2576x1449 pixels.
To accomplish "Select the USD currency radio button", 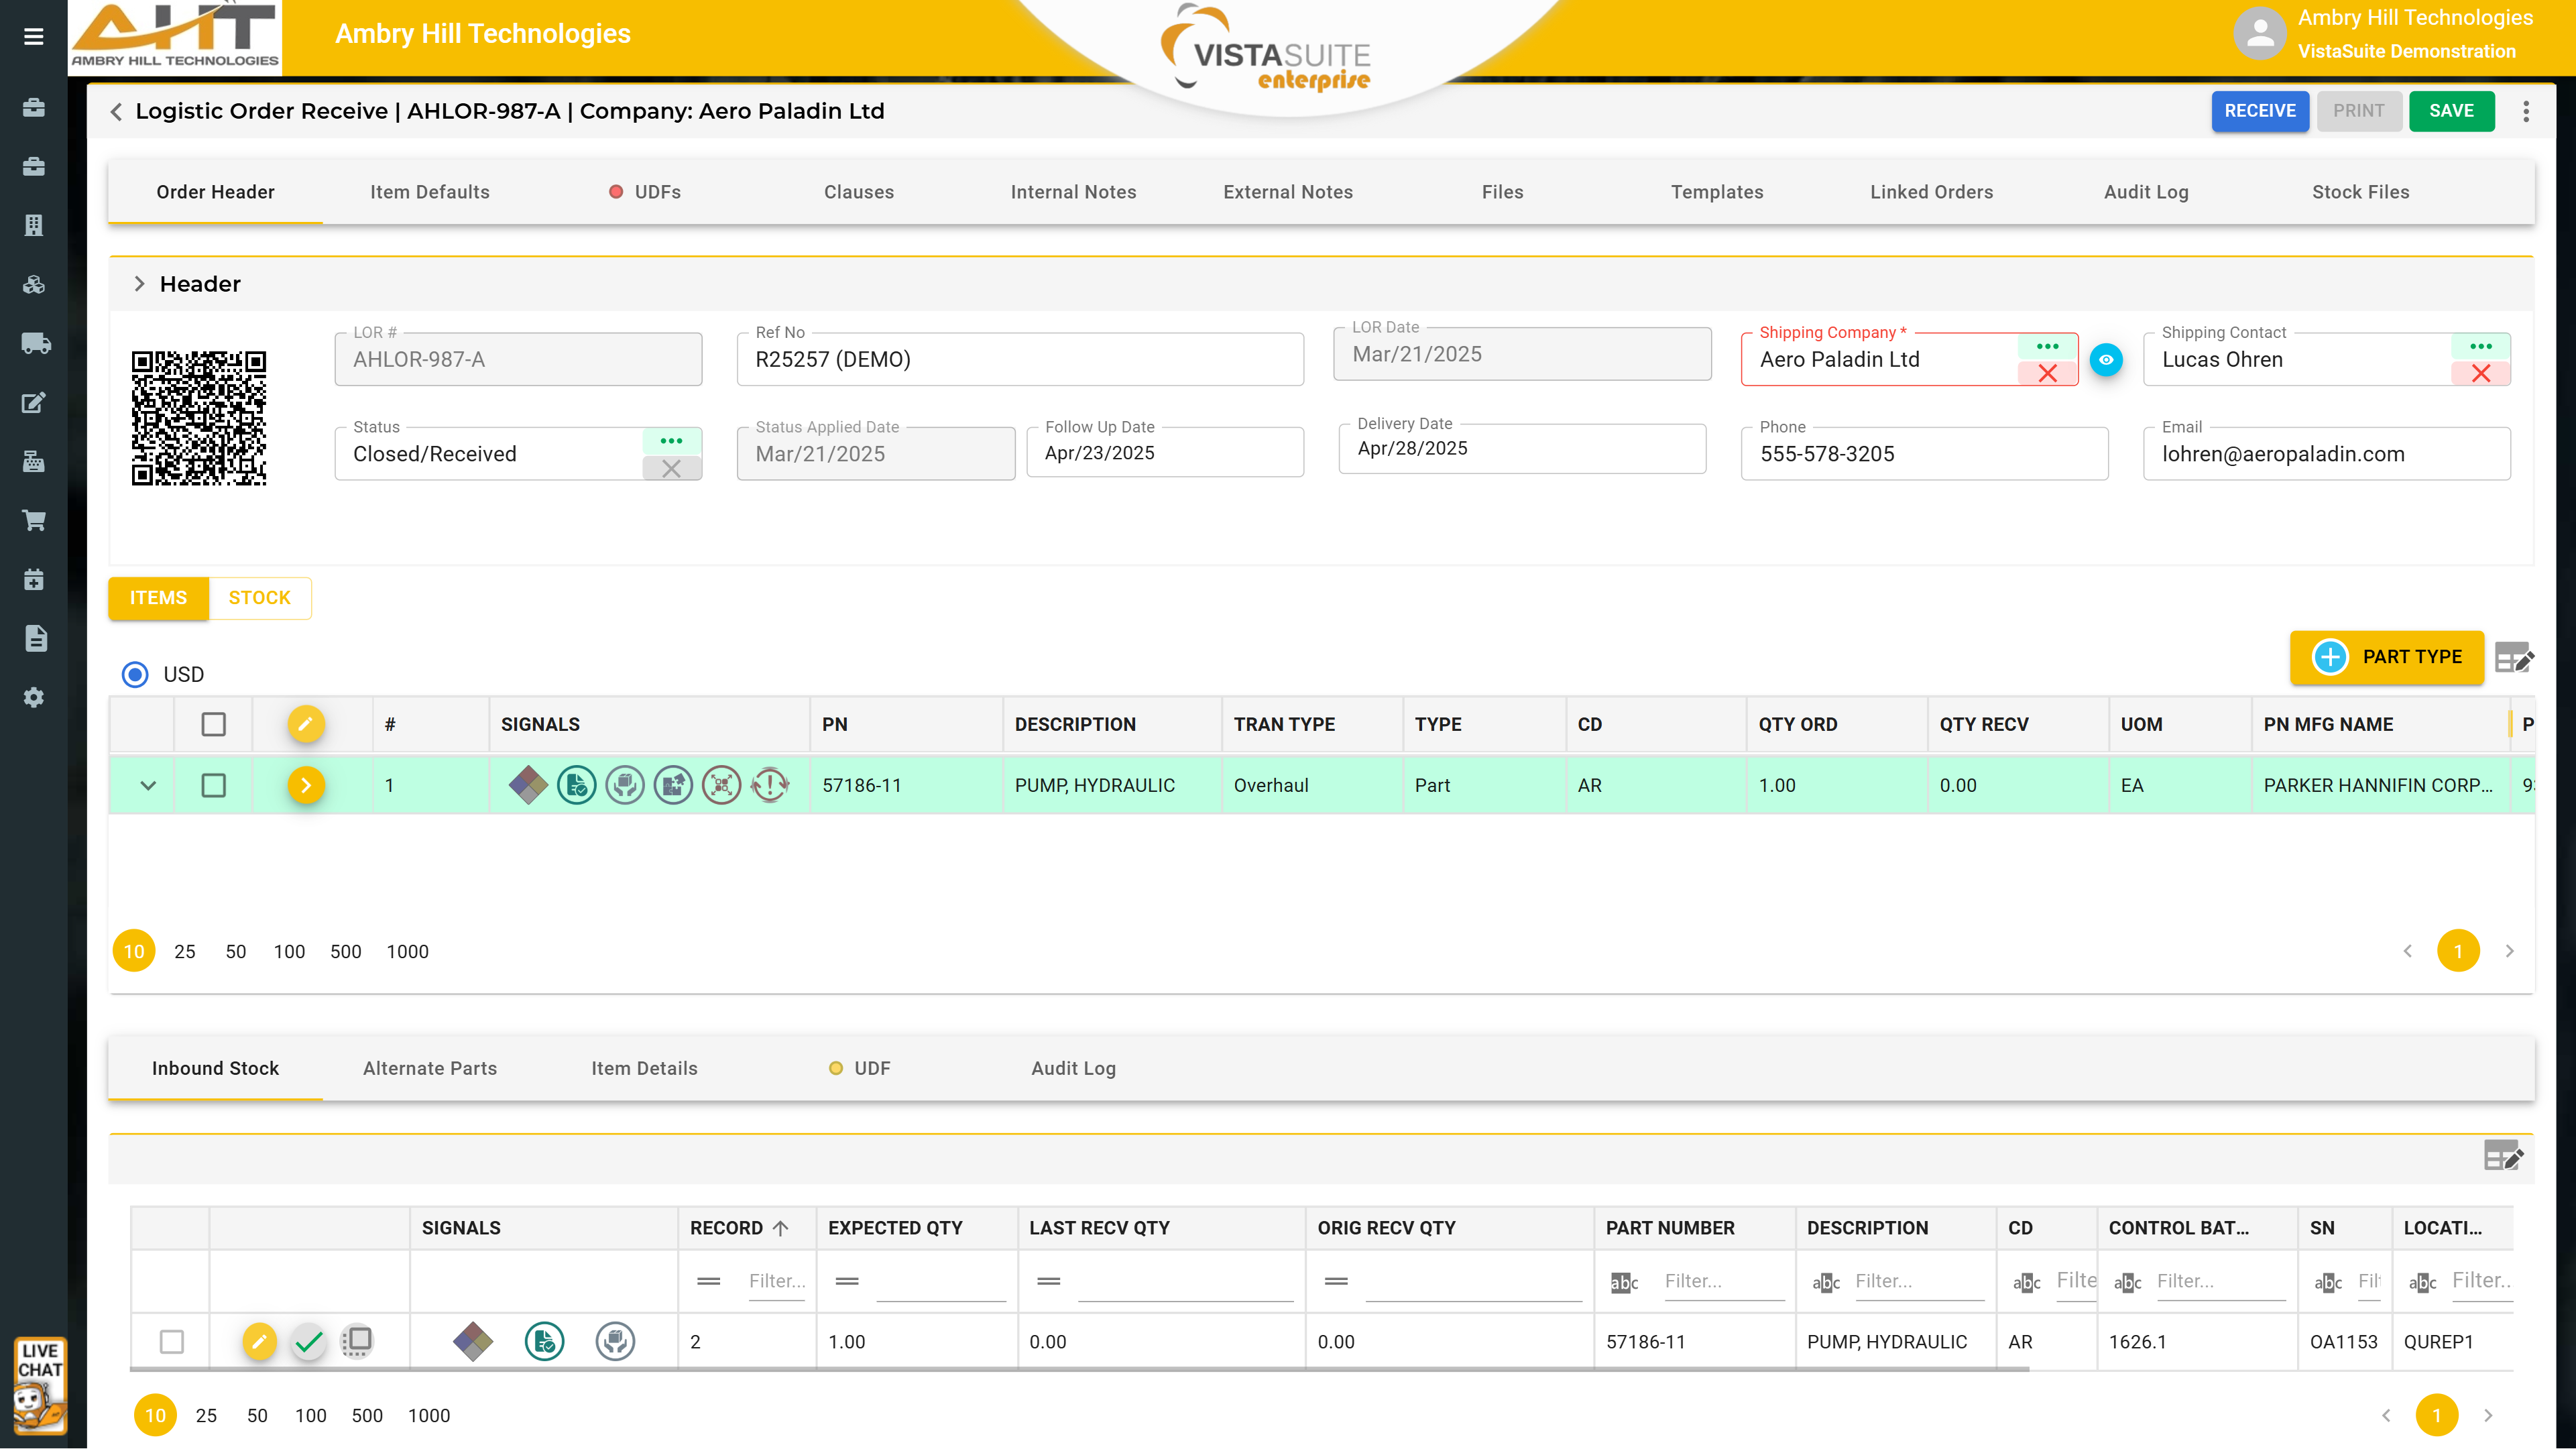I will pyautogui.click(x=135, y=674).
